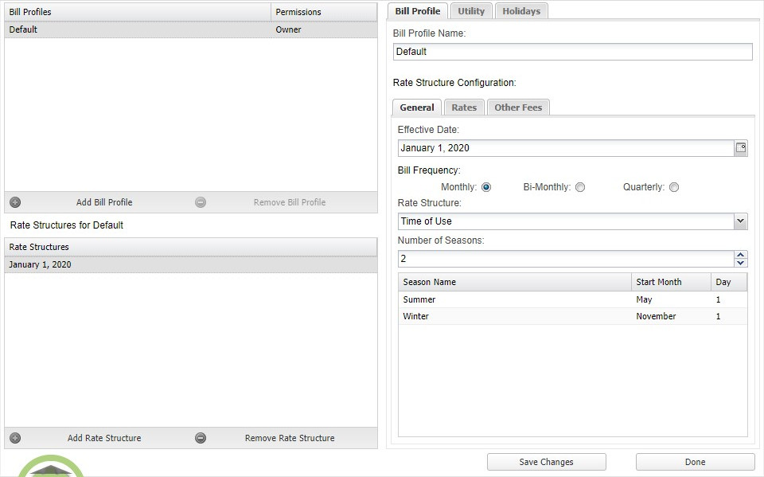Click the Day cell for Summer
Screen dimensions: 764x477
(729, 299)
